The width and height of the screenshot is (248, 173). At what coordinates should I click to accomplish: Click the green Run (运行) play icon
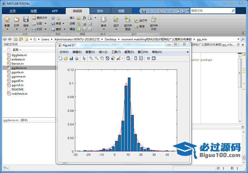(116, 19)
